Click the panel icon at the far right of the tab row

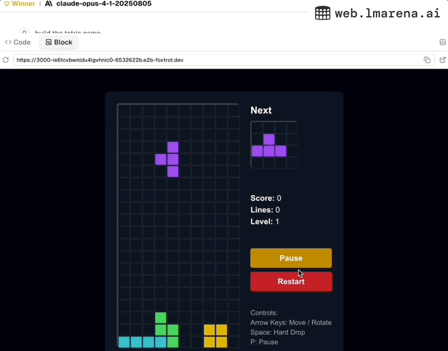443,42
